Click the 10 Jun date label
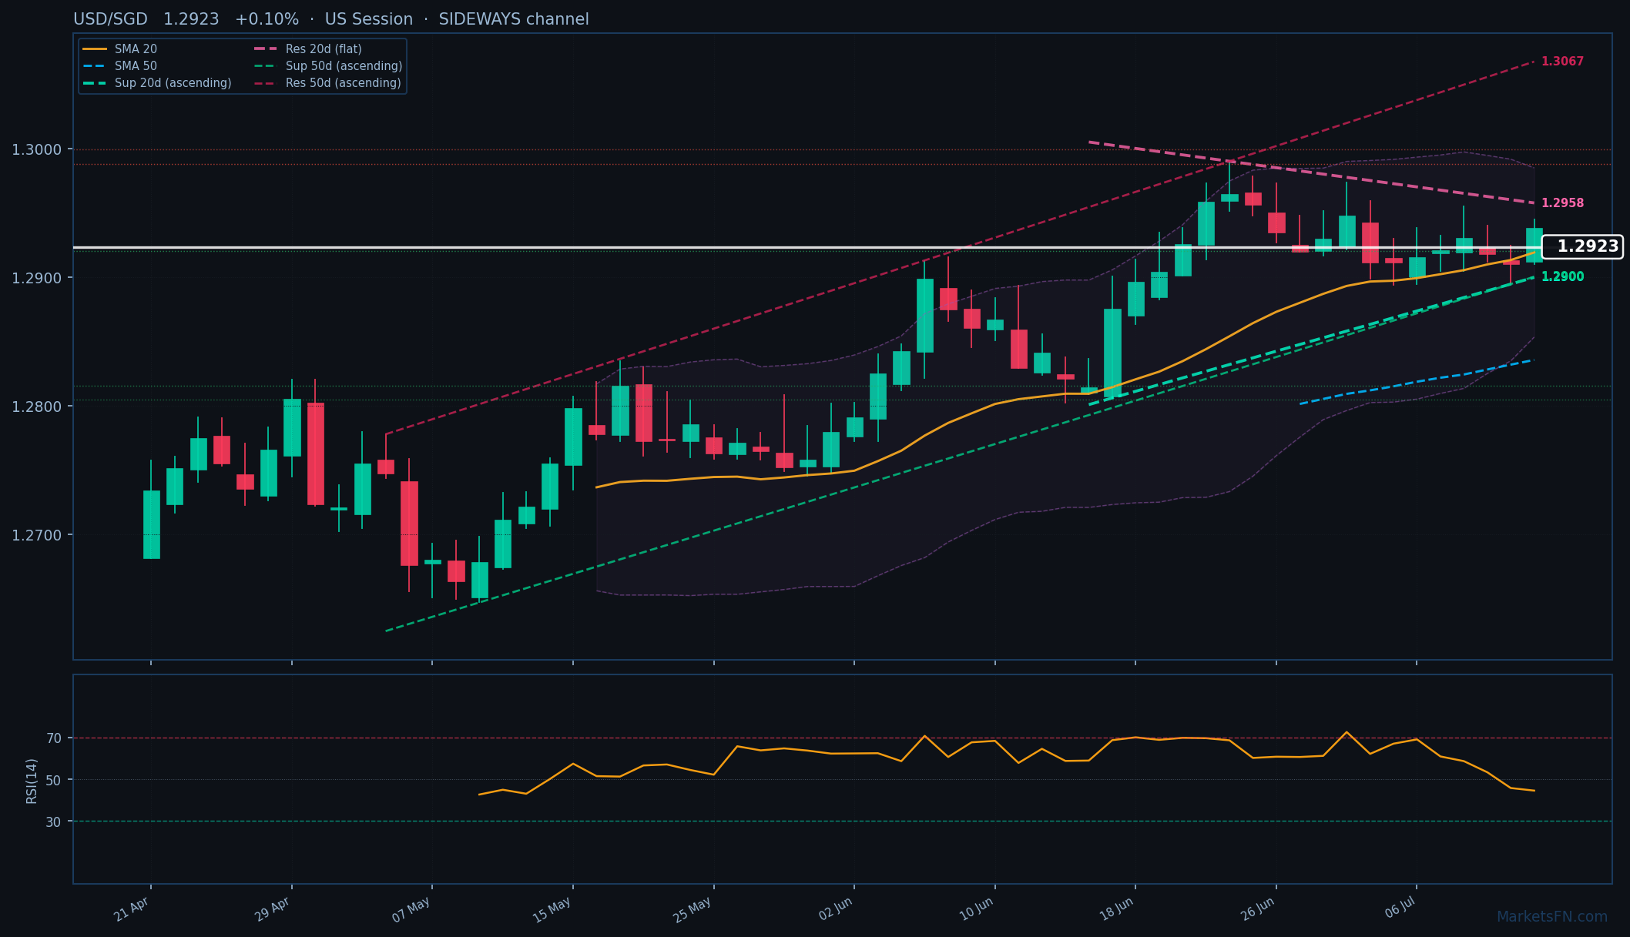The width and height of the screenshot is (1630, 937). pyautogui.click(x=977, y=909)
